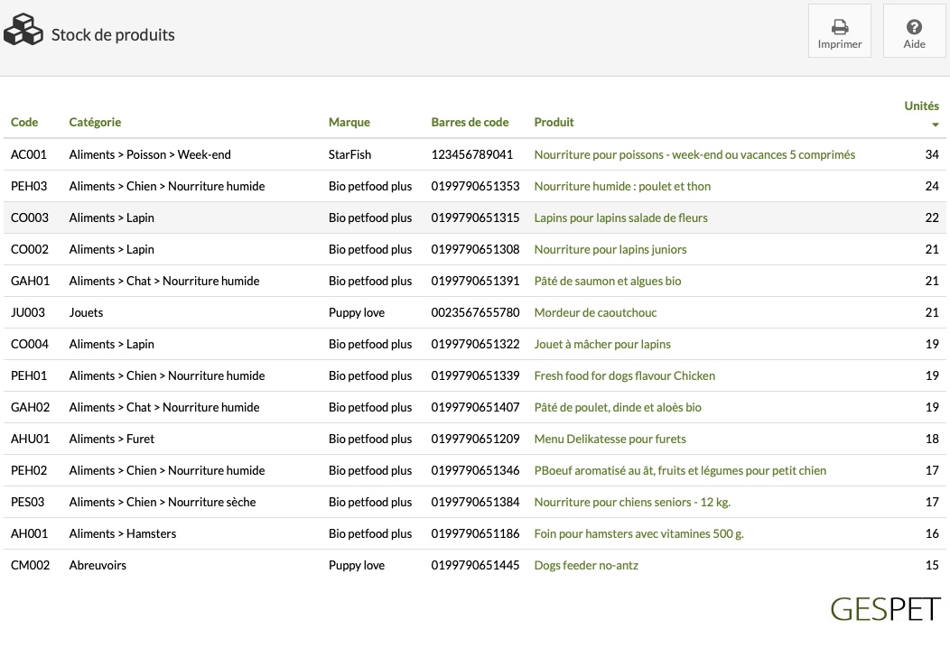Click Aliments > Furet category
The width and height of the screenshot is (950, 648).
tap(111, 439)
